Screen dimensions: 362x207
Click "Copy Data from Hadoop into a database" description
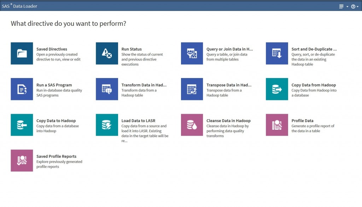pos(314,93)
